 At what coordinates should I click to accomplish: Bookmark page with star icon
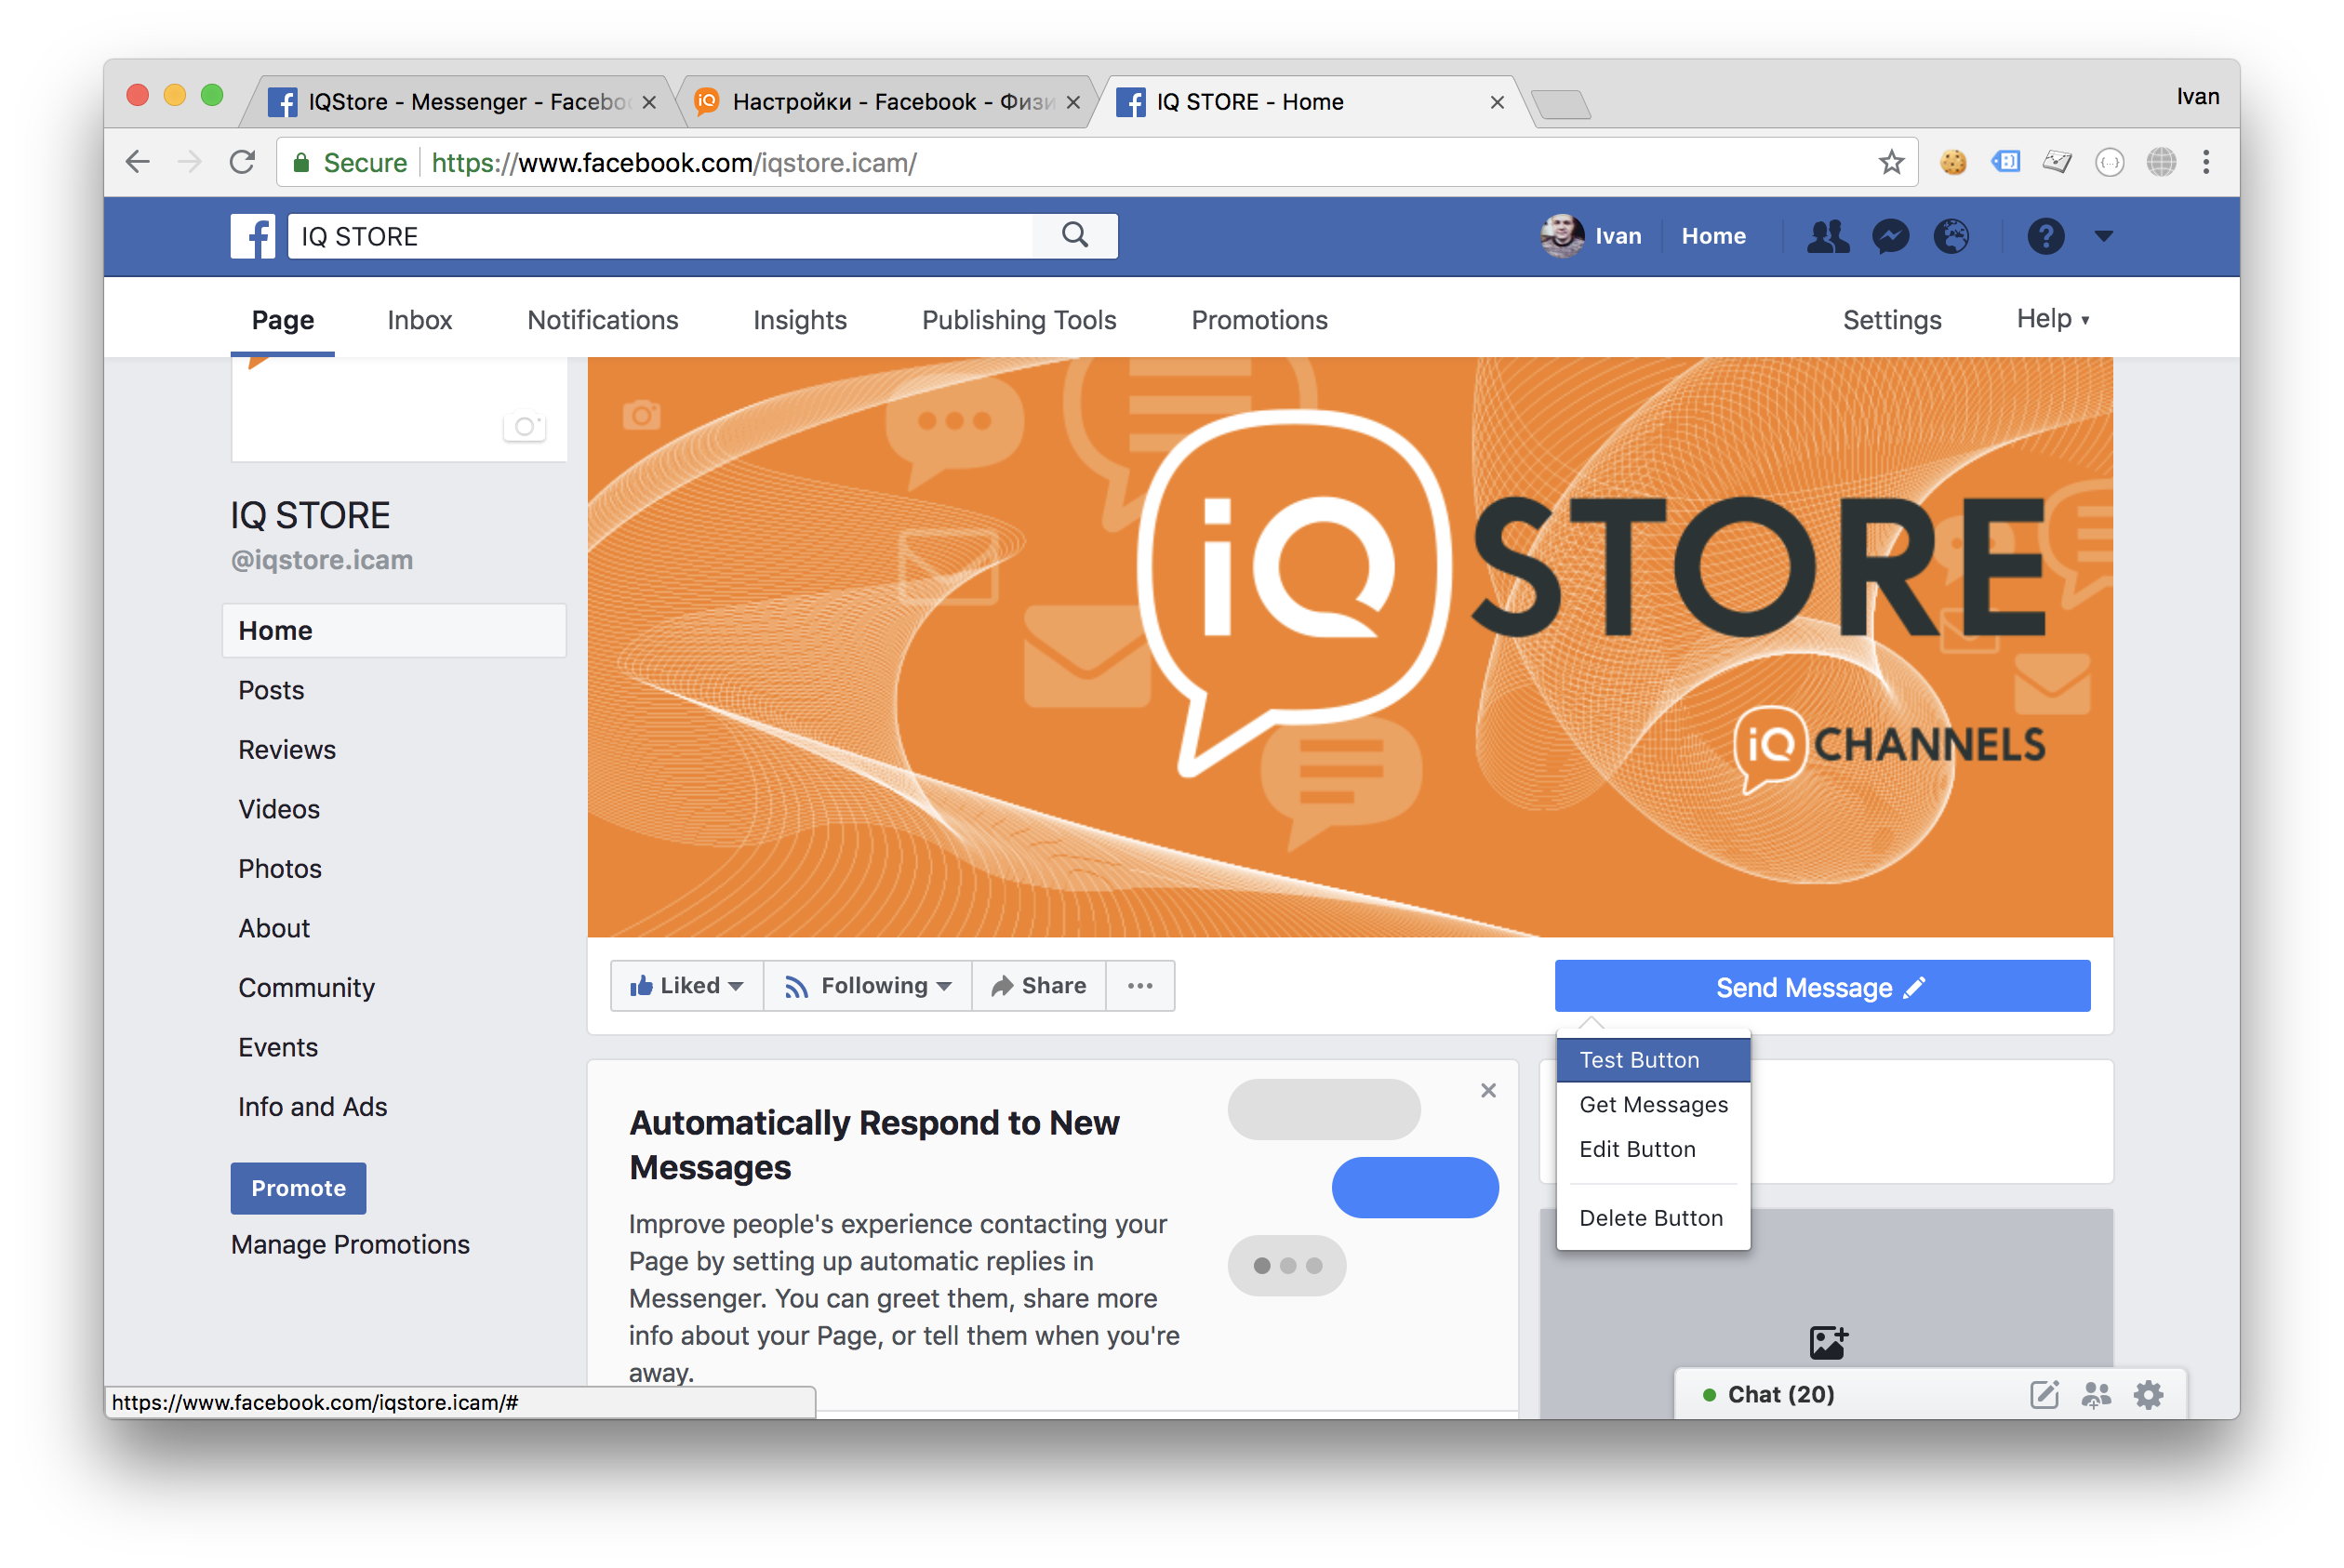pyautogui.click(x=1891, y=162)
